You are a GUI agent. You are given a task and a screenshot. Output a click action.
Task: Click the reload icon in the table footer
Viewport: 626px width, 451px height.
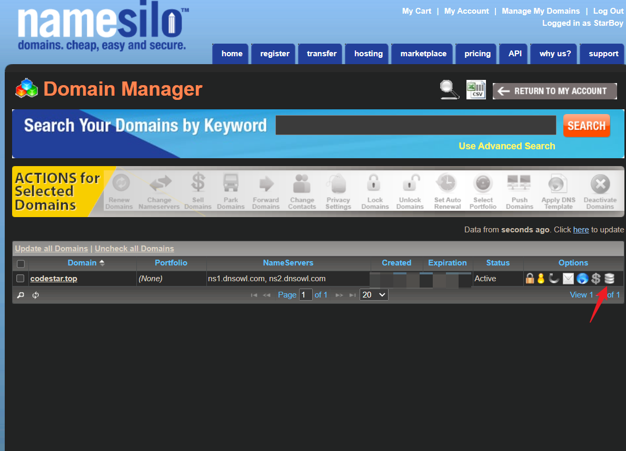(x=35, y=295)
